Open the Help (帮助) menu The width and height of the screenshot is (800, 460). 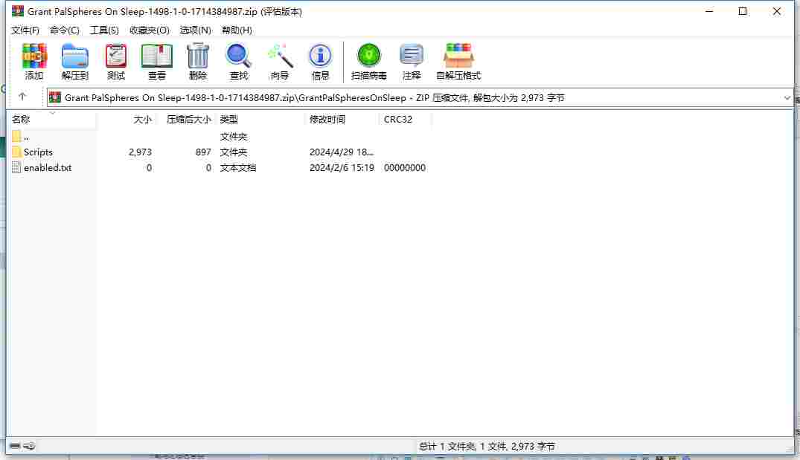237,30
